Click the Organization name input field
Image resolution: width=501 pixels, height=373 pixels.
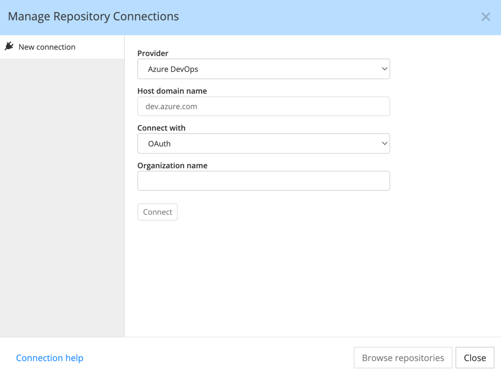coord(263,181)
